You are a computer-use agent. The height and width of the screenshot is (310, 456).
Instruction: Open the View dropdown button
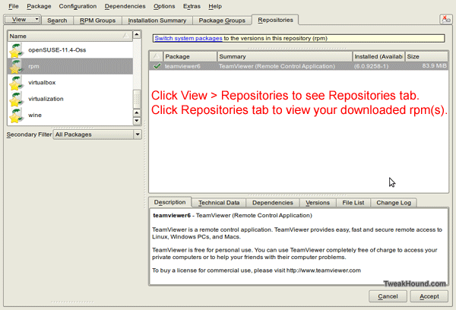(x=22, y=20)
